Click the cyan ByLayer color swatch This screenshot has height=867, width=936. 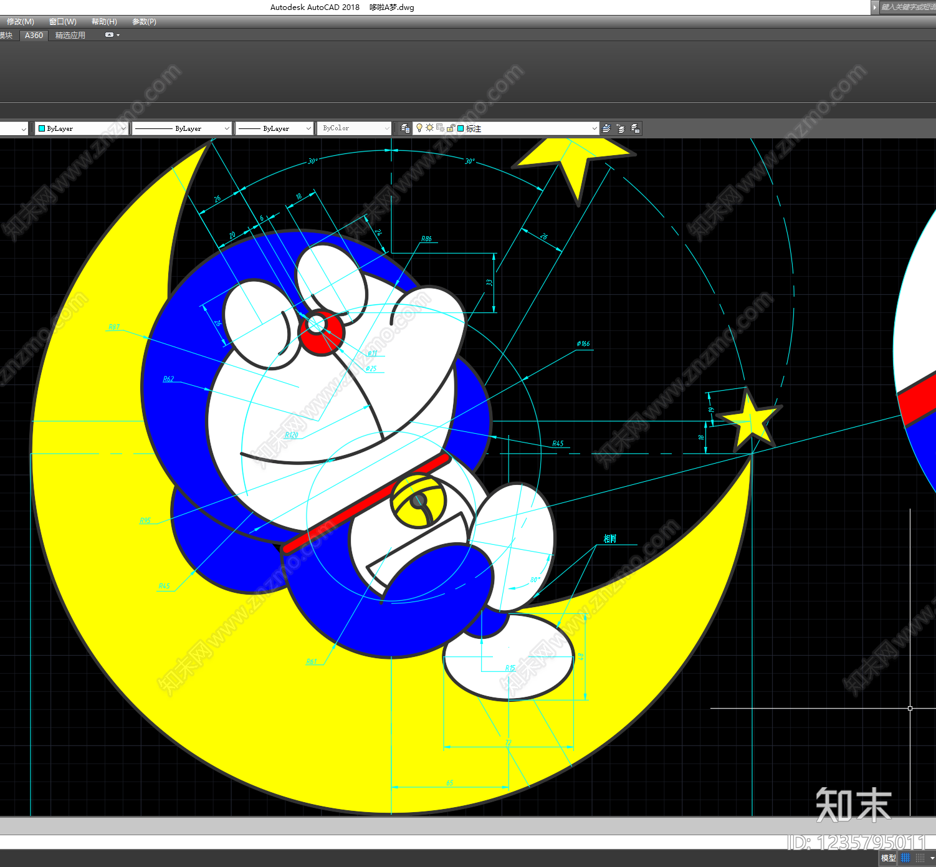click(42, 128)
